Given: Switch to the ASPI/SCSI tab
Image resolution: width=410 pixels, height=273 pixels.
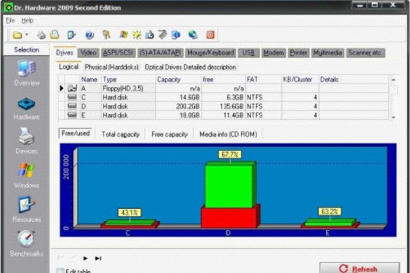Looking at the screenshot, I should coord(118,53).
